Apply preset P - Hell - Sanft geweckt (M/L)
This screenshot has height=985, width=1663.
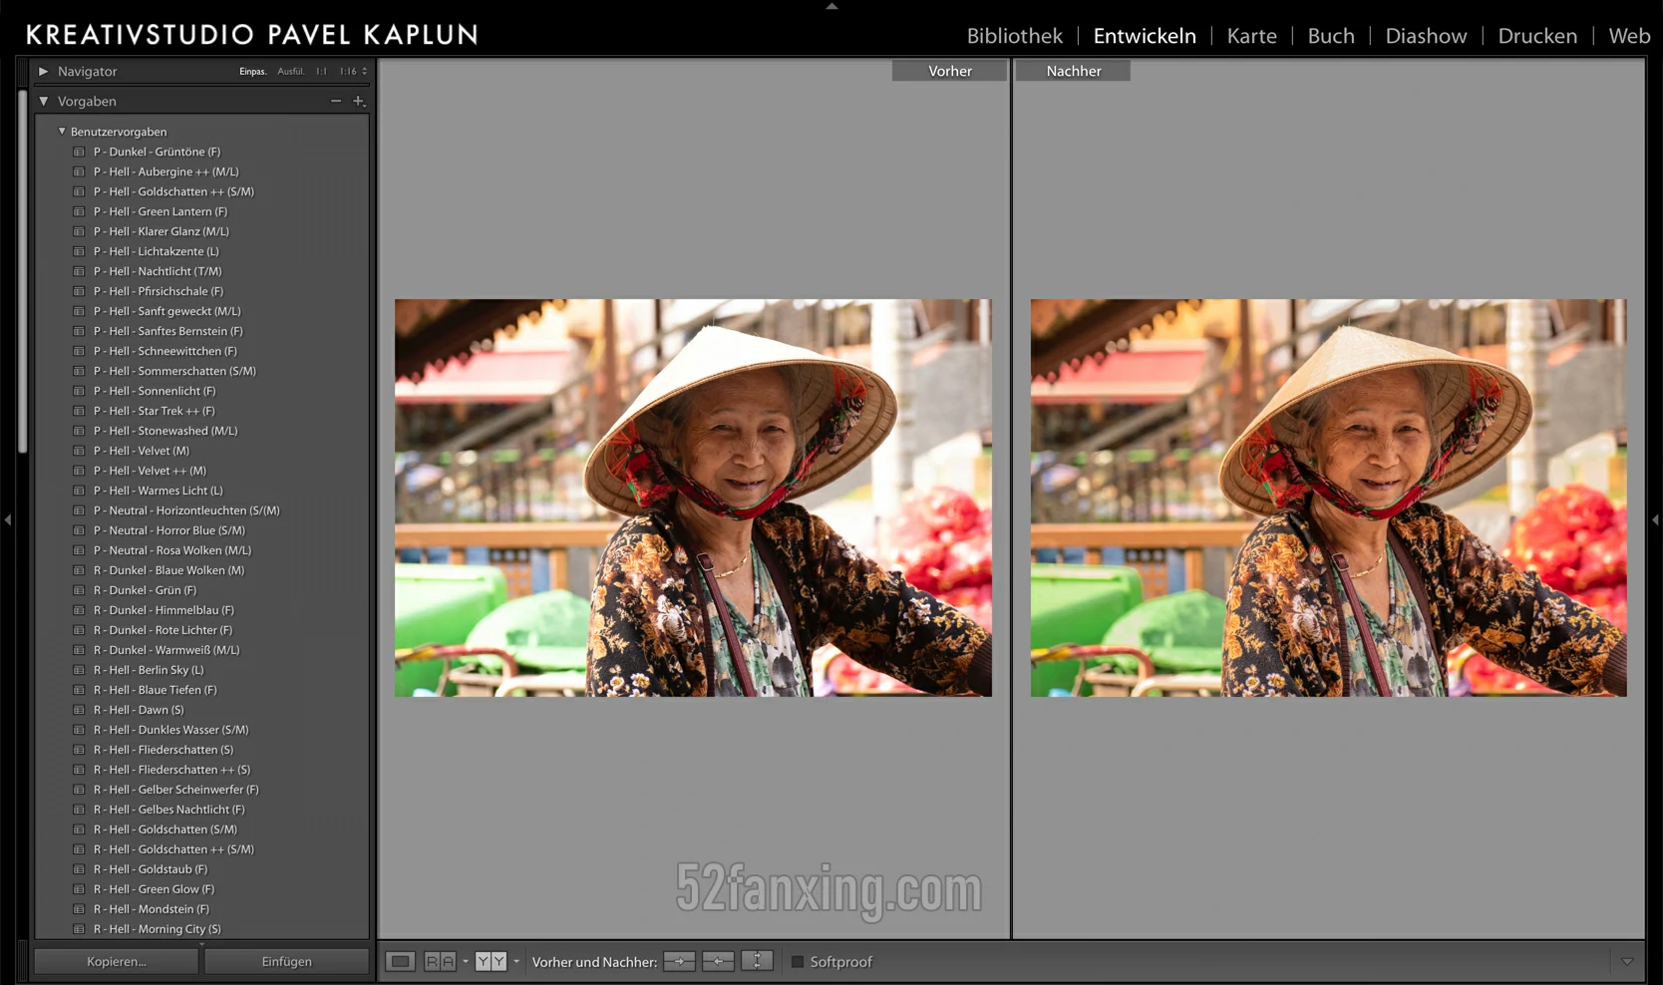[x=167, y=311]
